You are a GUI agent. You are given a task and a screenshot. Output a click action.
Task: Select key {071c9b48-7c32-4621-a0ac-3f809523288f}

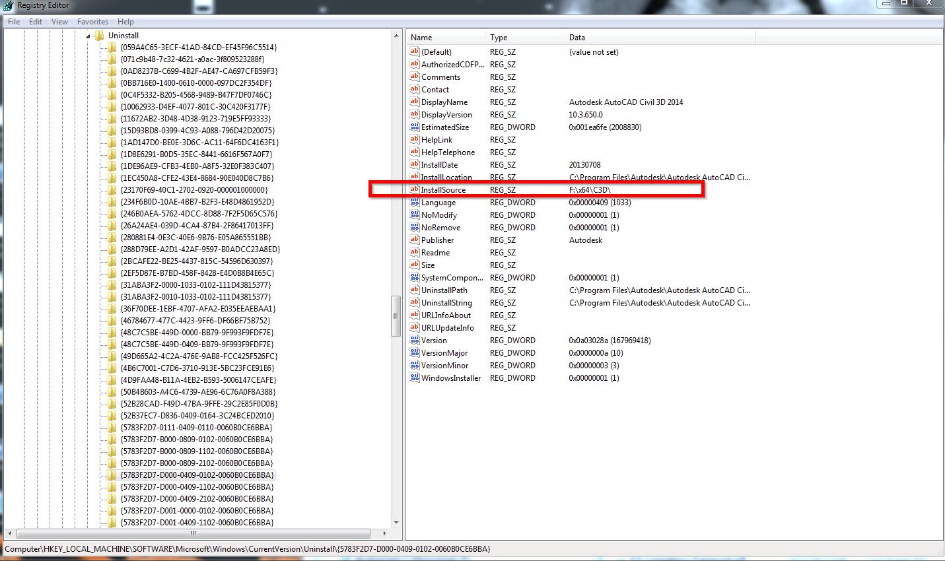(192, 59)
